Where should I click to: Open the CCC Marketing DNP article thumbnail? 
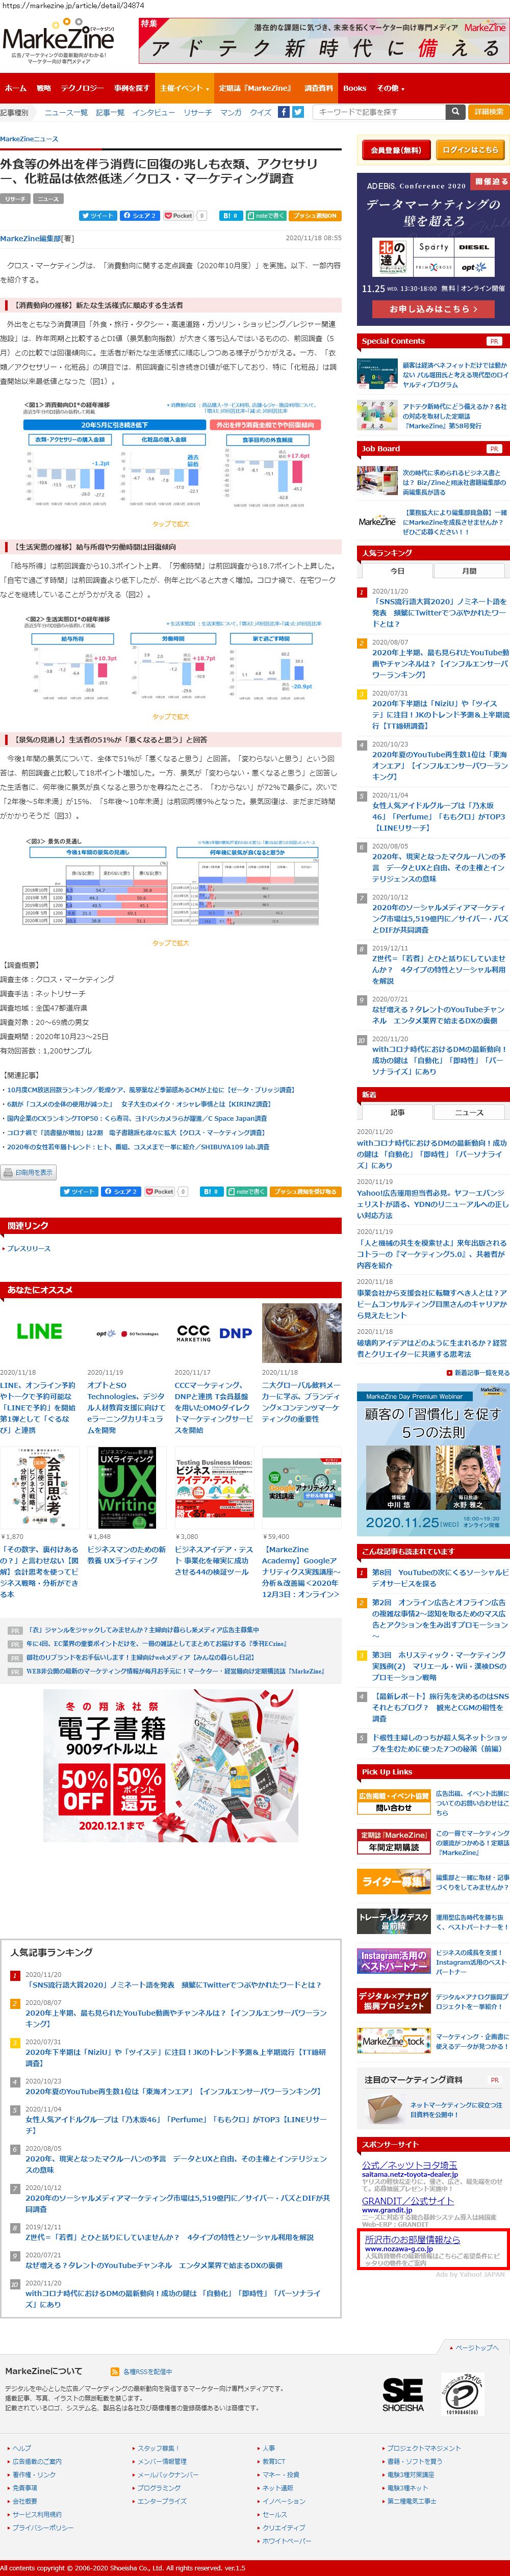[x=214, y=1332]
